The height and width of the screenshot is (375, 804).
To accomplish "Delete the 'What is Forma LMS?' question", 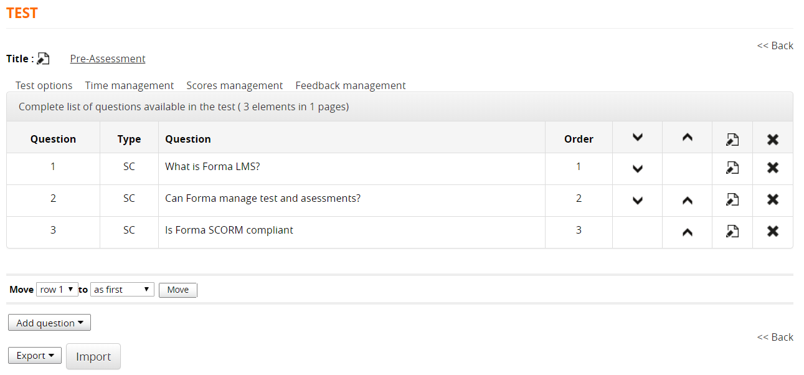I will click(x=772, y=168).
